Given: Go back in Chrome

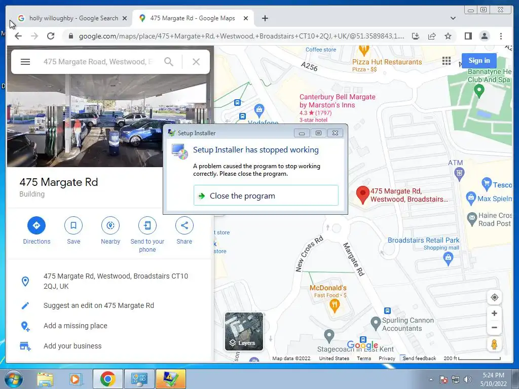Looking at the screenshot, I should click(18, 36).
